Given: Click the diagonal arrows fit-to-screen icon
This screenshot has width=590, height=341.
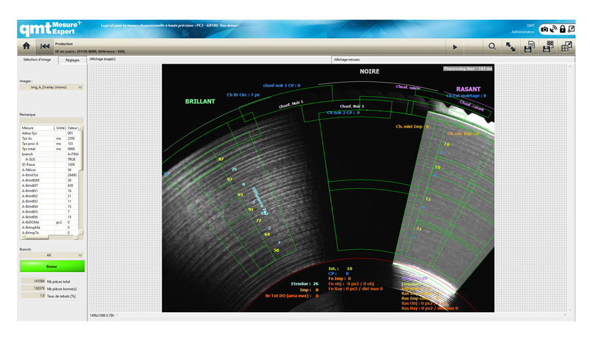Looking at the screenshot, I should (x=510, y=47).
